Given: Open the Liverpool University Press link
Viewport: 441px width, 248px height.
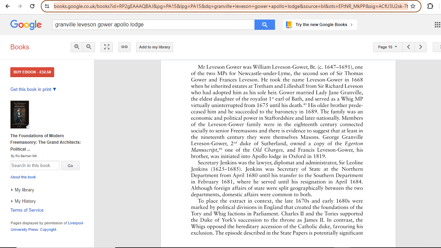Looking at the screenshot, I should point(47,226).
